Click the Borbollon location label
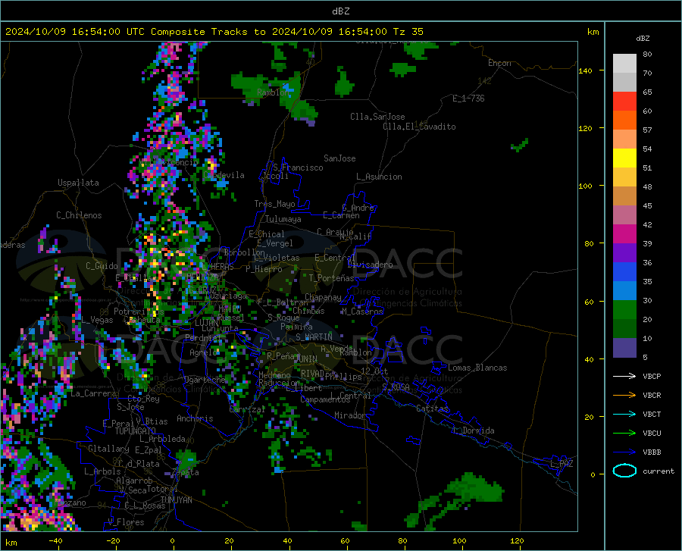The width and height of the screenshot is (682, 551). point(245,252)
